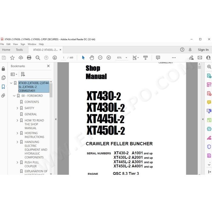
Task: Expand HOW TO READ THE SHOP MANUAL
Action: tap(17, 121)
